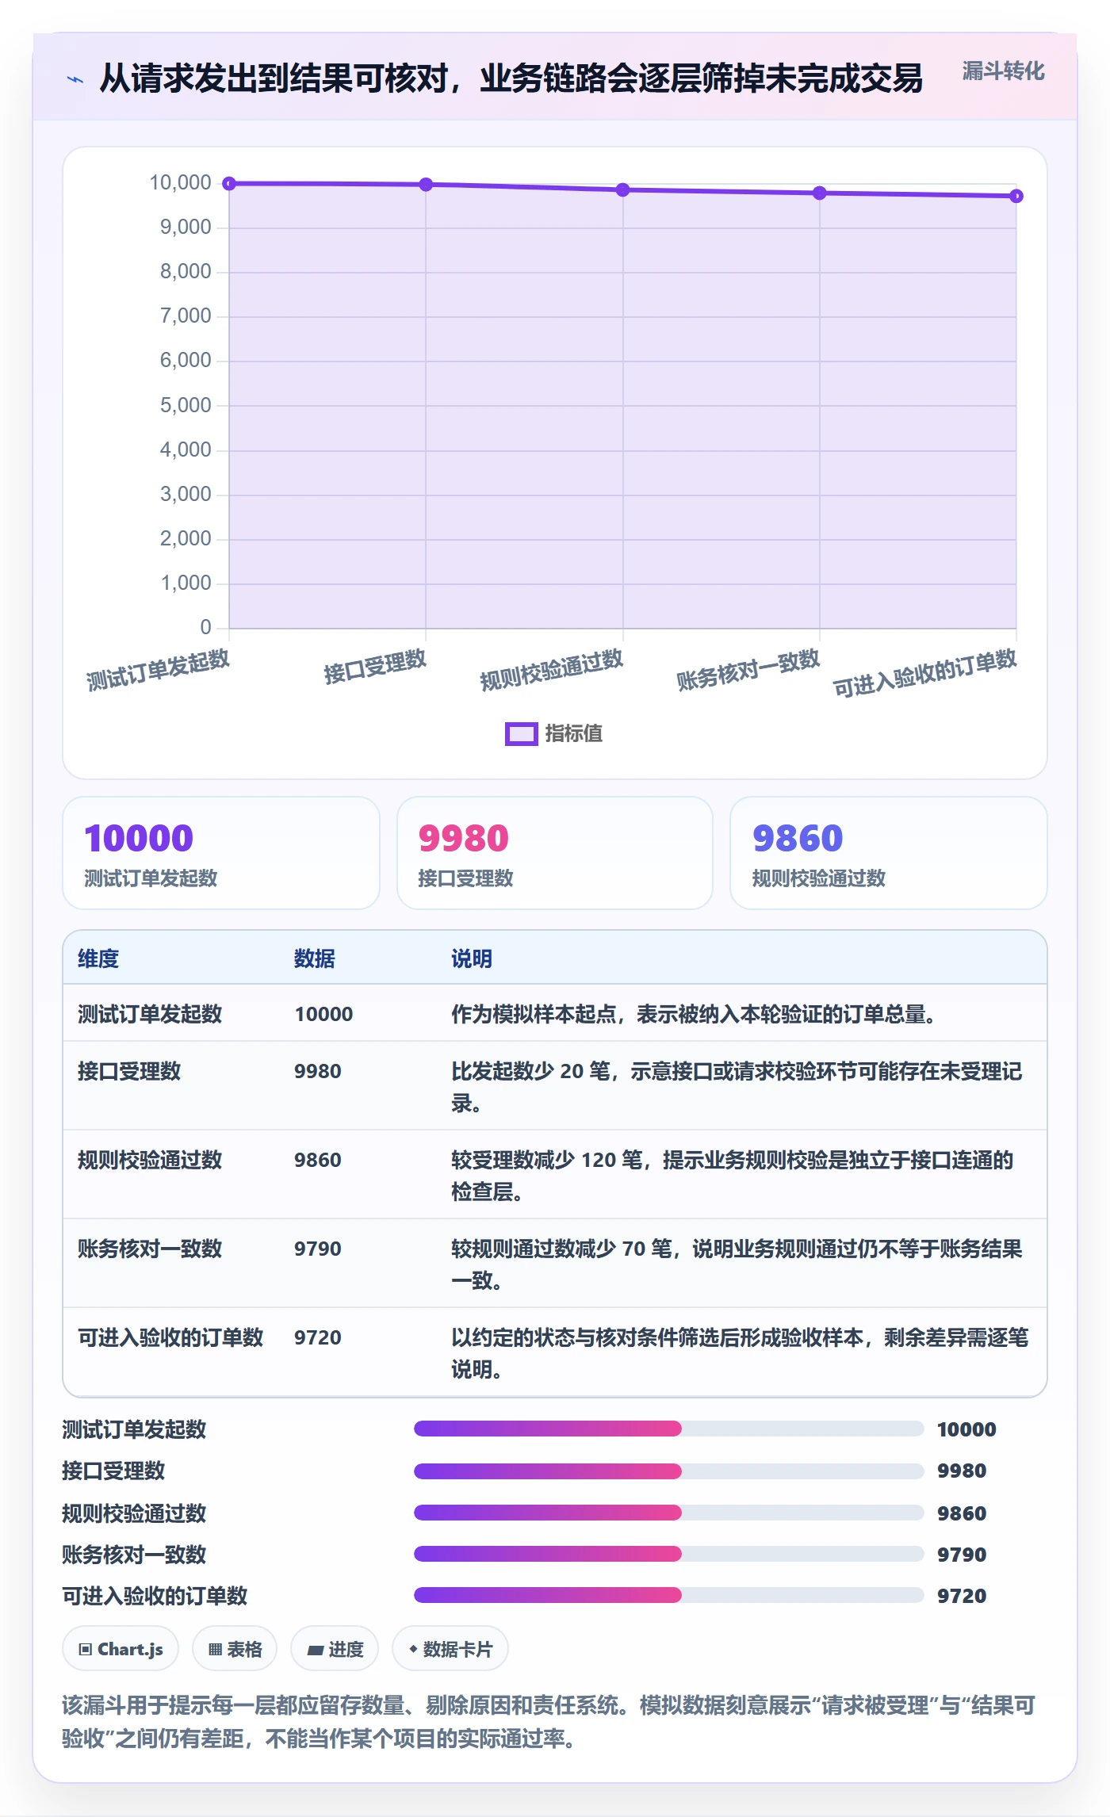The image size is (1110, 1817).
Task: Click chart point for 接口受理数
Action: 426,184
